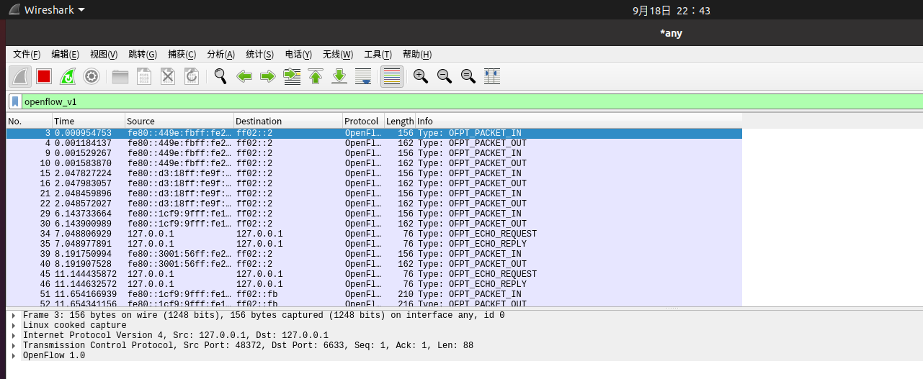Open the 分析(A) menu
The width and height of the screenshot is (923, 379).
pos(220,55)
